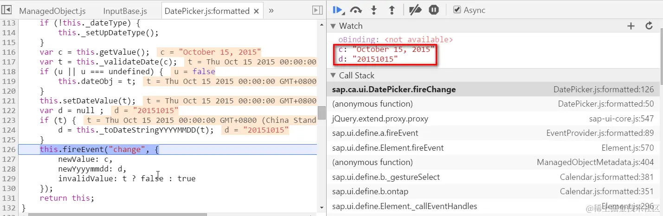Select sap.ui.define.b._gestureSelect stack frame
The image size is (663, 216).
pyautogui.click(x=493, y=177)
